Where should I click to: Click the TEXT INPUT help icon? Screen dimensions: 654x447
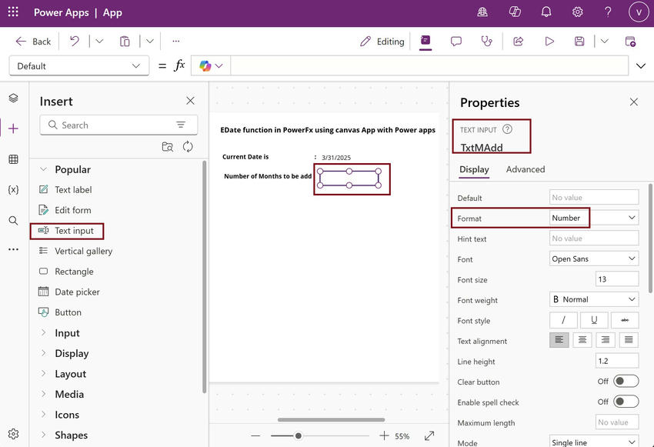pos(507,129)
